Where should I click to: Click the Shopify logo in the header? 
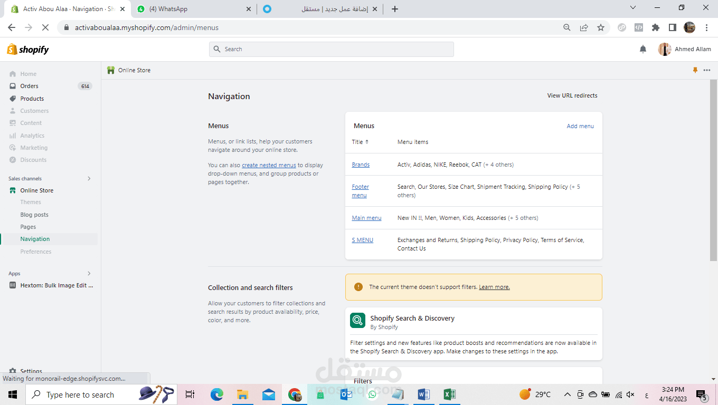pyautogui.click(x=27, y=49)
